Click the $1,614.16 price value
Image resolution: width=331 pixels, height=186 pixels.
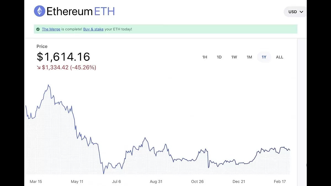[63, 57]
